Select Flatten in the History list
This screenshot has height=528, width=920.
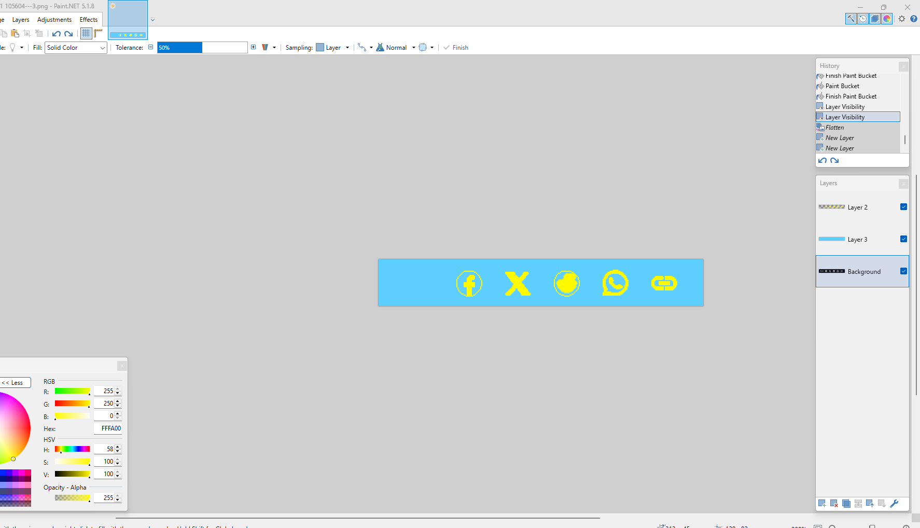tap(858, 128)
